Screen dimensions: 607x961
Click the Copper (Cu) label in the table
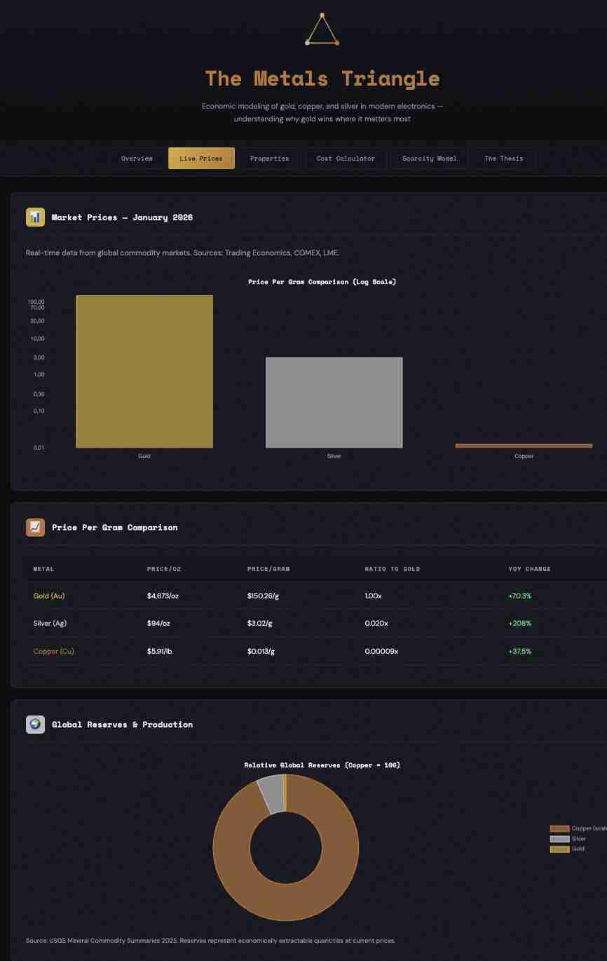tap(53, 652)
